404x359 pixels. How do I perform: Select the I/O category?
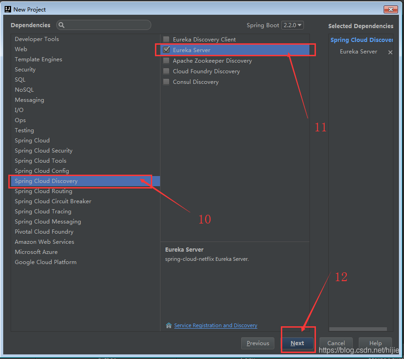tap(85, 110)
